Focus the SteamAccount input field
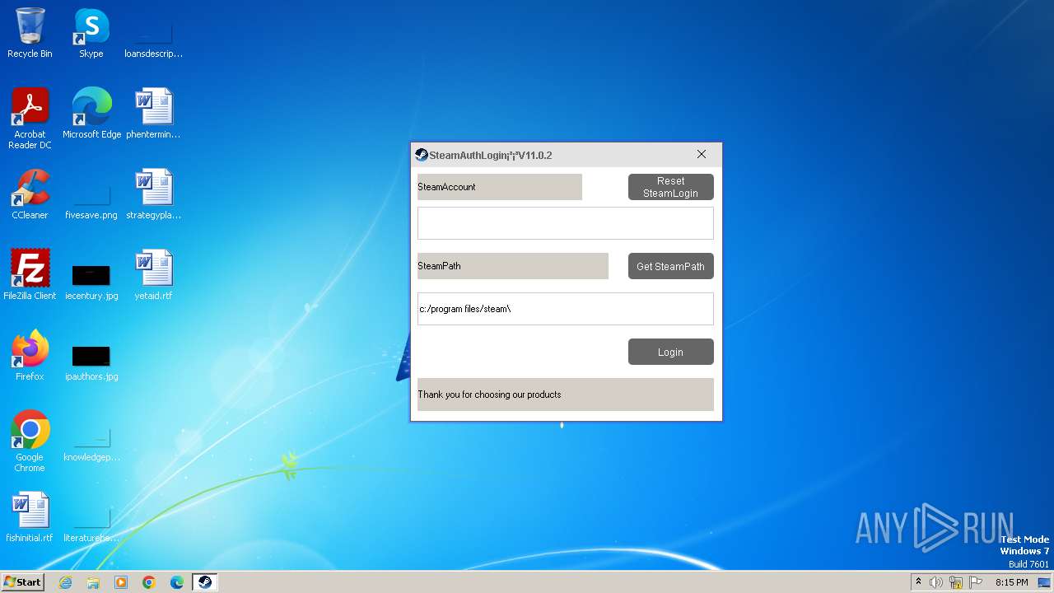 pyautogui.click(x=565, y=223)
